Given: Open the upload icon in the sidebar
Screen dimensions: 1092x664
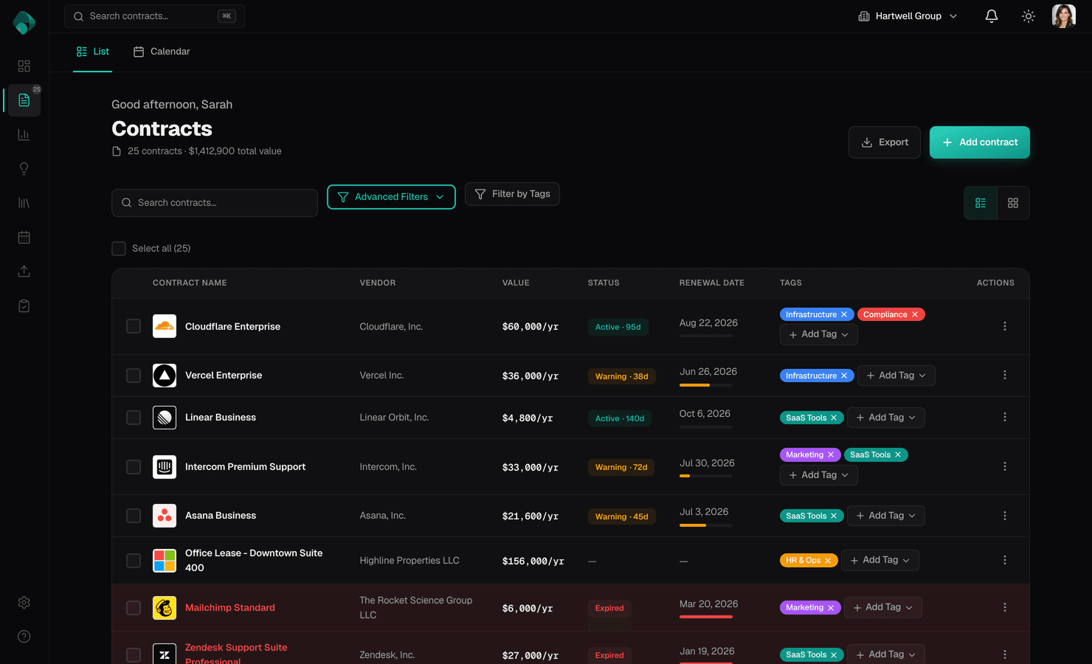Looking at the screenshot, I should [x=24, y=272].
